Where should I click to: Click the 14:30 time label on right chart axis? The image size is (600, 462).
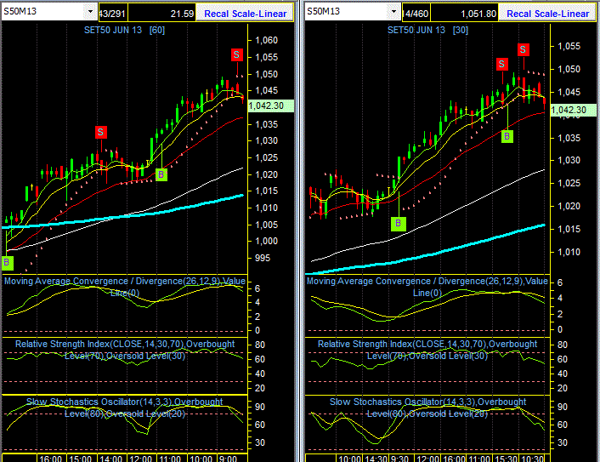click(x=376, y=458)
